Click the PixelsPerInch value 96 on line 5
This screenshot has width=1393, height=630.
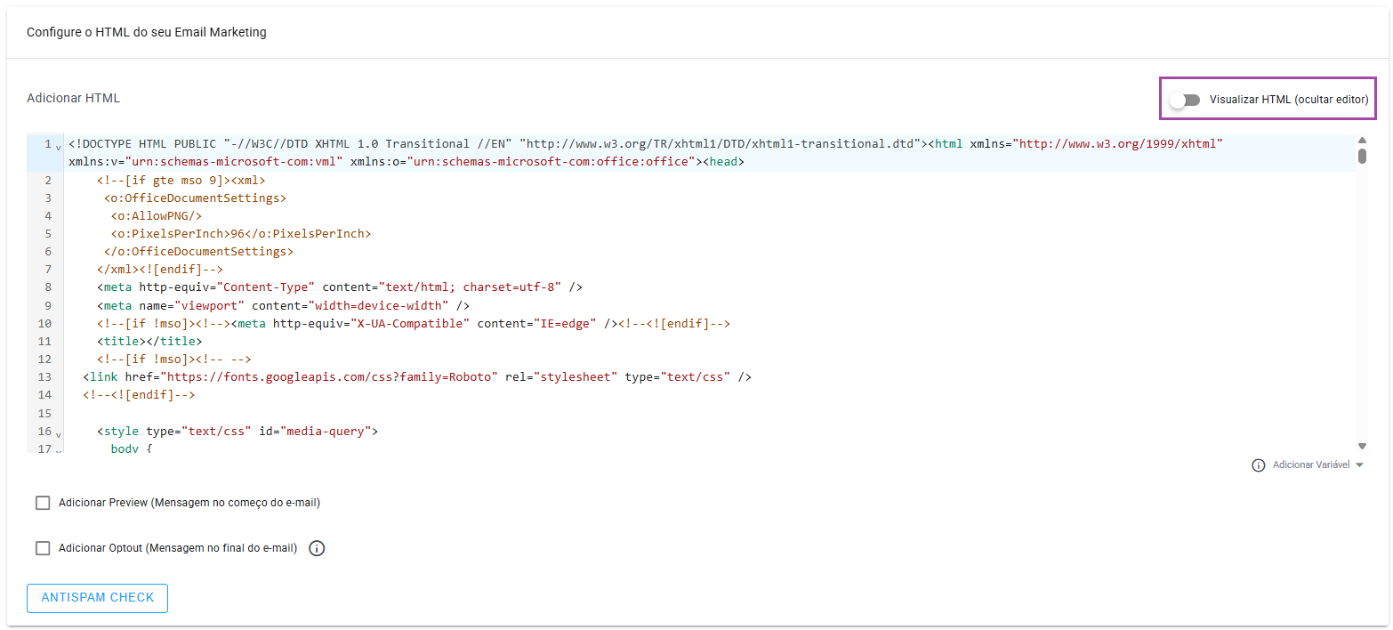click(238, 234)
